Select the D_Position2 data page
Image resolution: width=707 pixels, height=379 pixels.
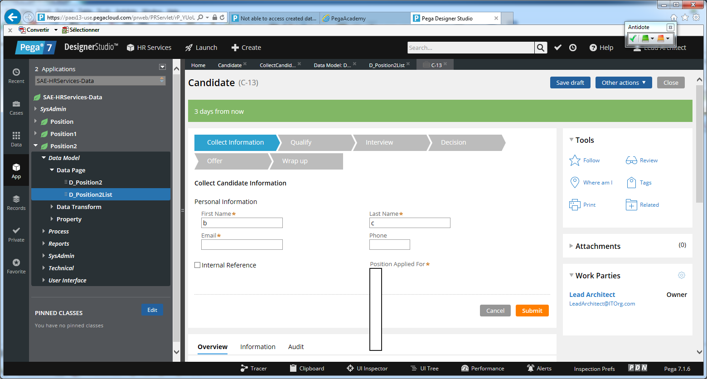(85, 182)
